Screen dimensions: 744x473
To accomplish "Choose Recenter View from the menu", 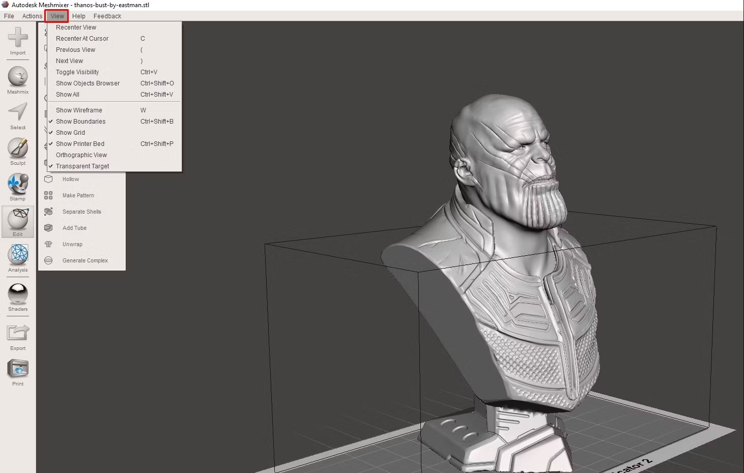I will tap(115, 27).
